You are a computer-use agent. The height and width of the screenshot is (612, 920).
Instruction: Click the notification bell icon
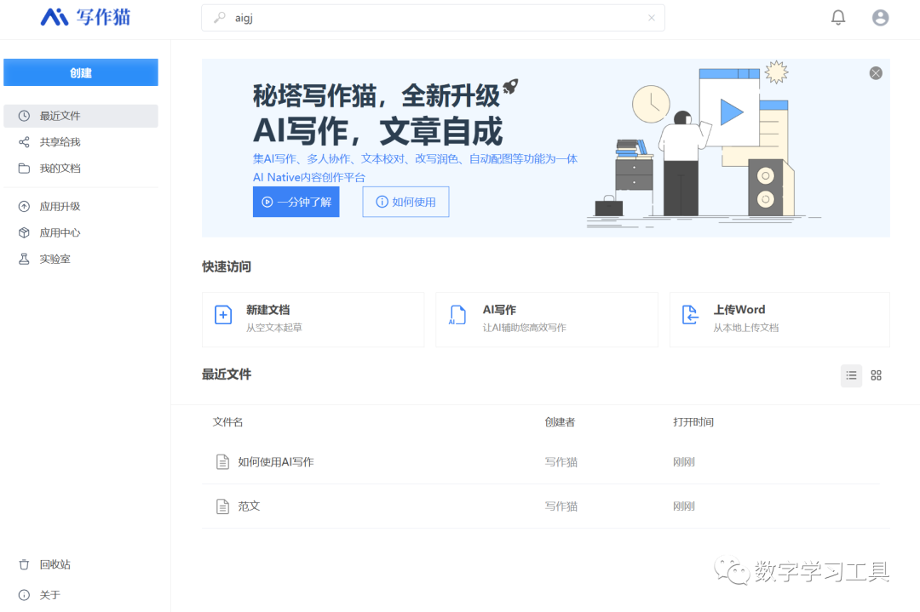pyautogui.click(x=838, y=18)
